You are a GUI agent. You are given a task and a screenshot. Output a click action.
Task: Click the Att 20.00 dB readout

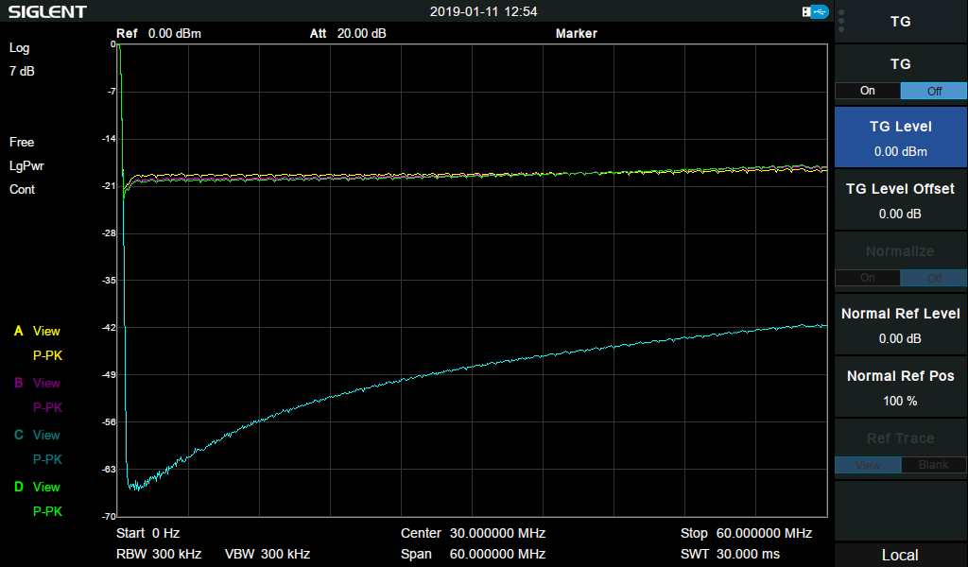[x=348, y=33]
